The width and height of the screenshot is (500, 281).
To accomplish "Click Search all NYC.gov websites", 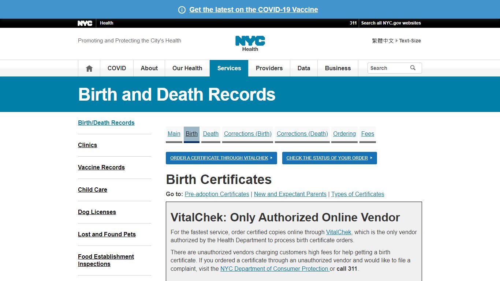I will (x=391, y=23).
